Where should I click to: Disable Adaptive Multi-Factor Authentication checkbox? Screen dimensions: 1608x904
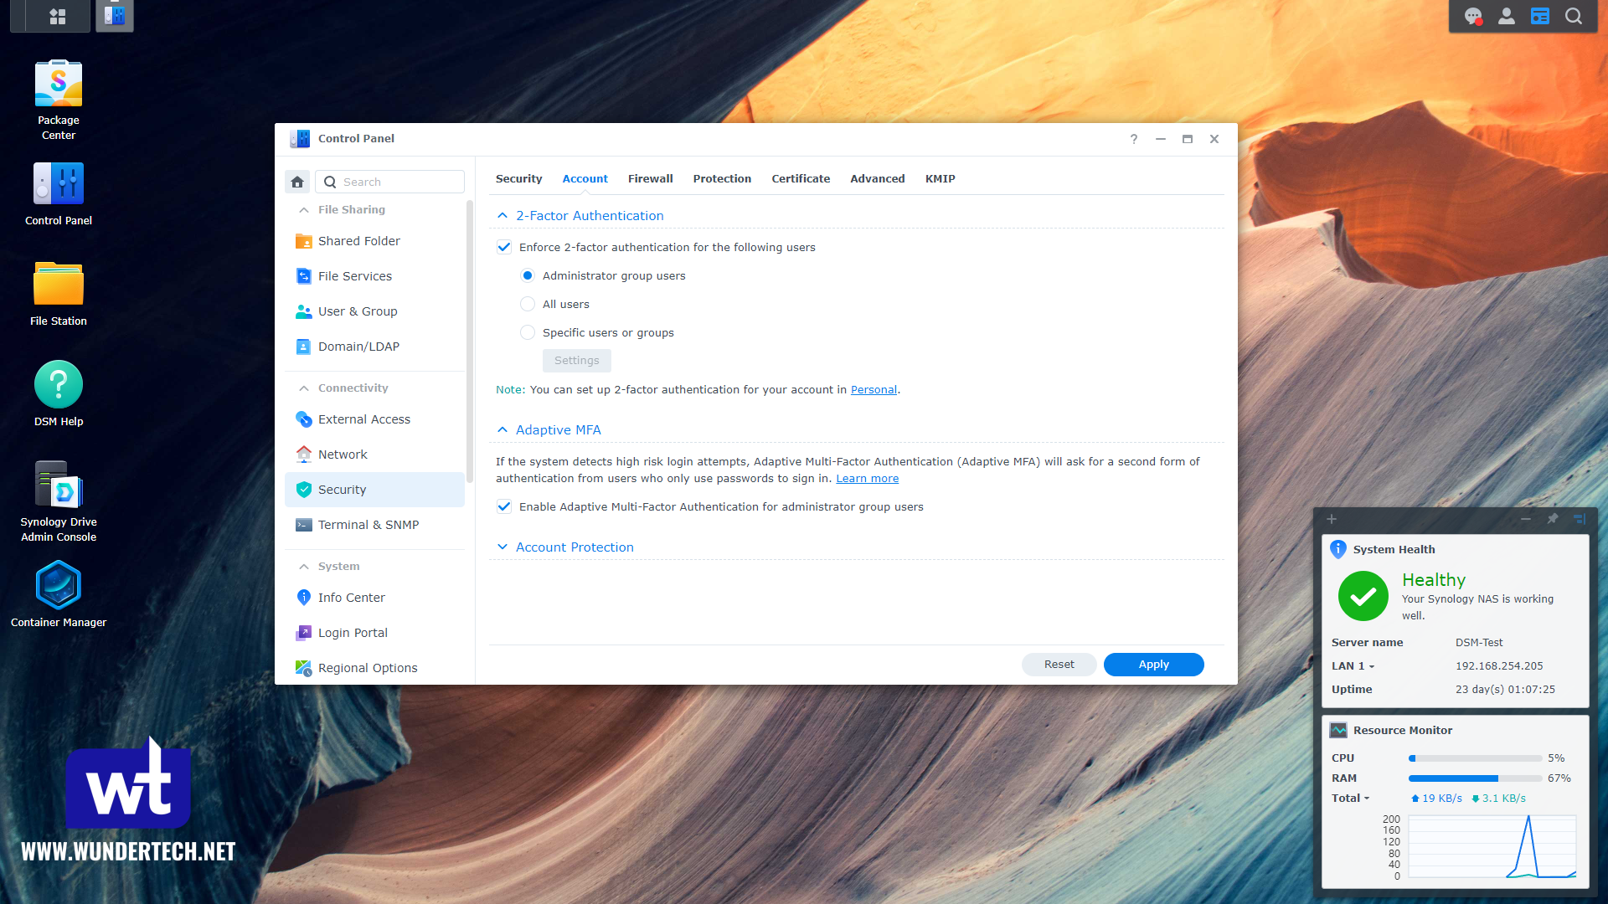click(504, 506)
